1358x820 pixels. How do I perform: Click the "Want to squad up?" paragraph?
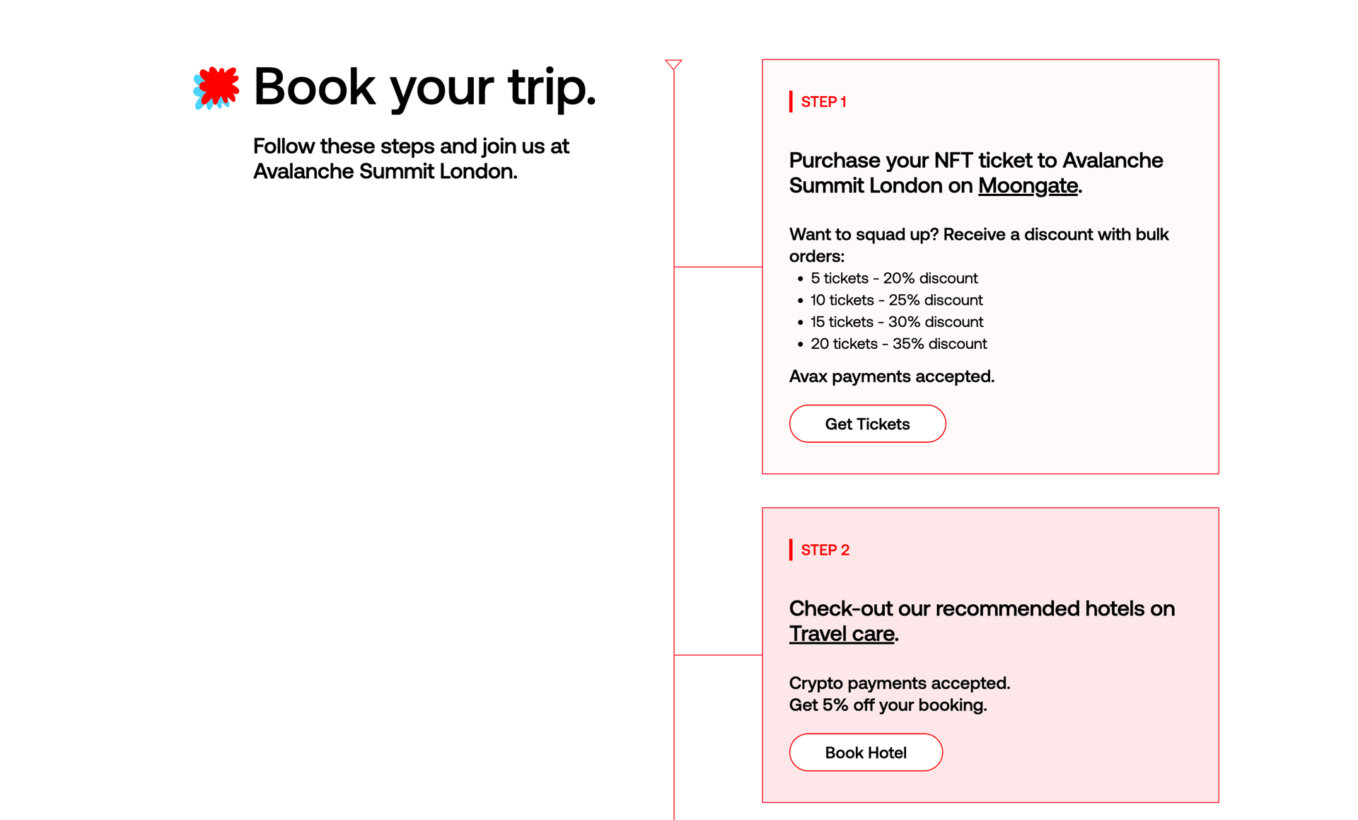click(x=978, y=245)
